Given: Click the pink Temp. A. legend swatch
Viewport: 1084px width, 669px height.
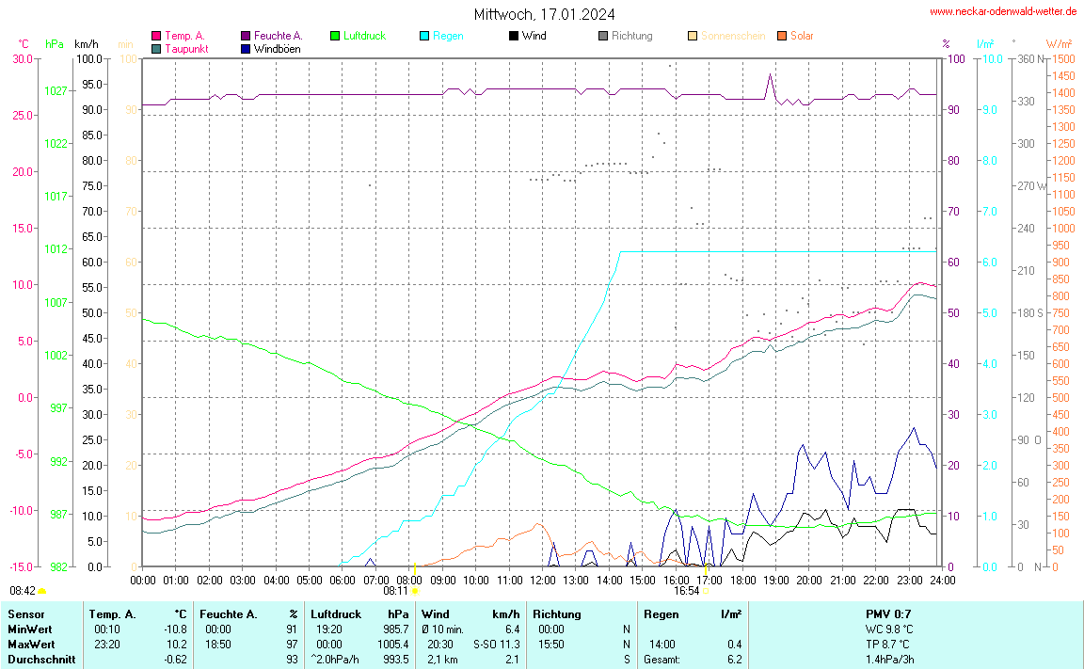Looking at the screenshot, I should [156, 36].
